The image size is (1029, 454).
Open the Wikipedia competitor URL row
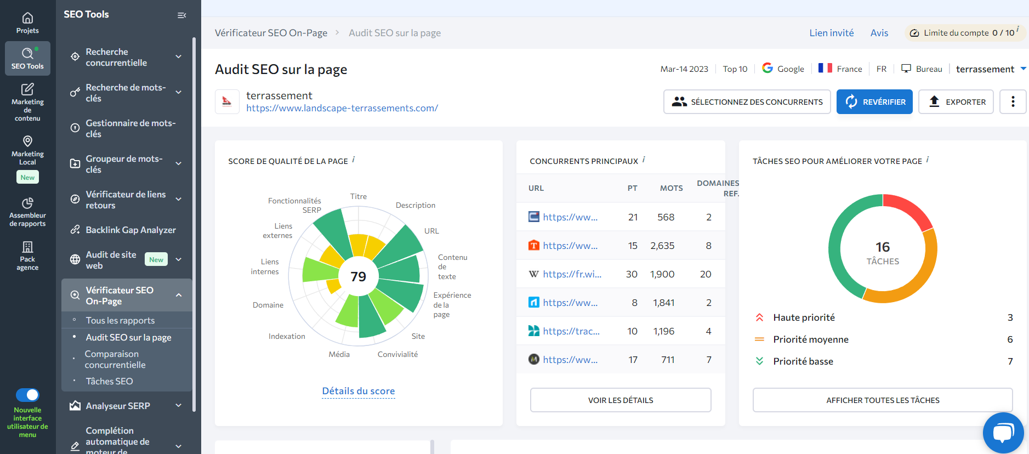point(572,274)
